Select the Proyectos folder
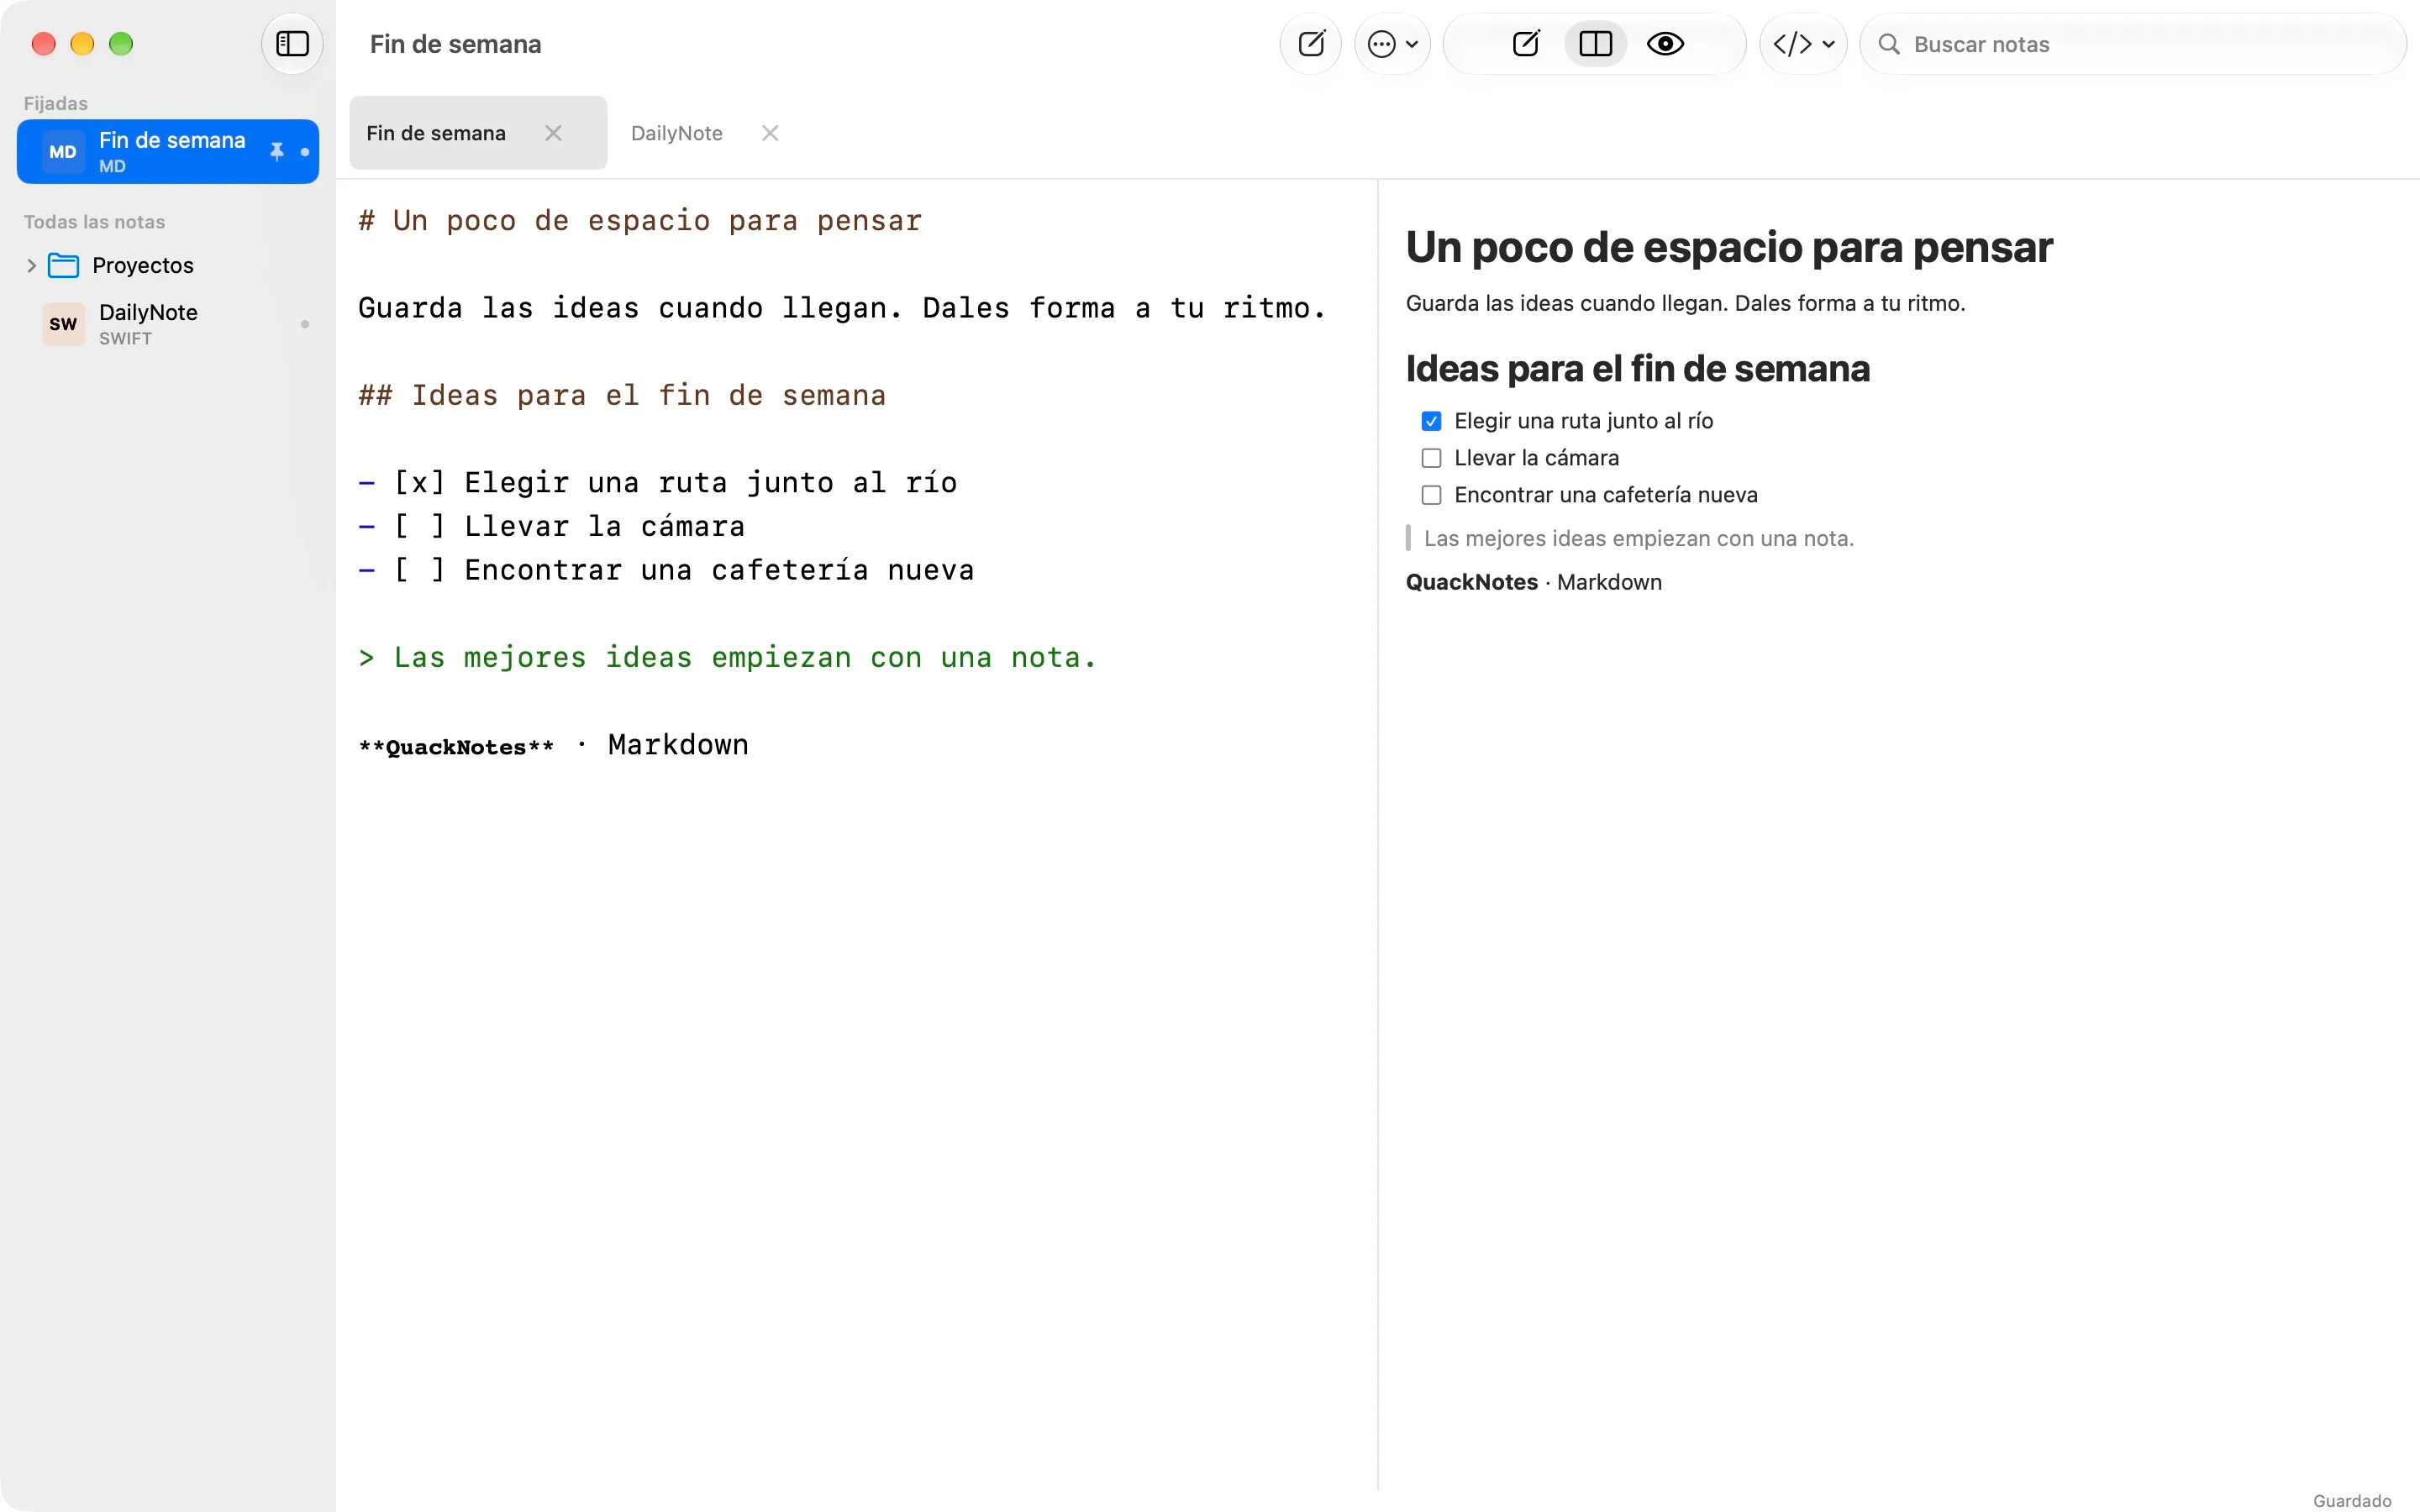Viewport: 2420px width, 1512px height. tap(168, 265)
